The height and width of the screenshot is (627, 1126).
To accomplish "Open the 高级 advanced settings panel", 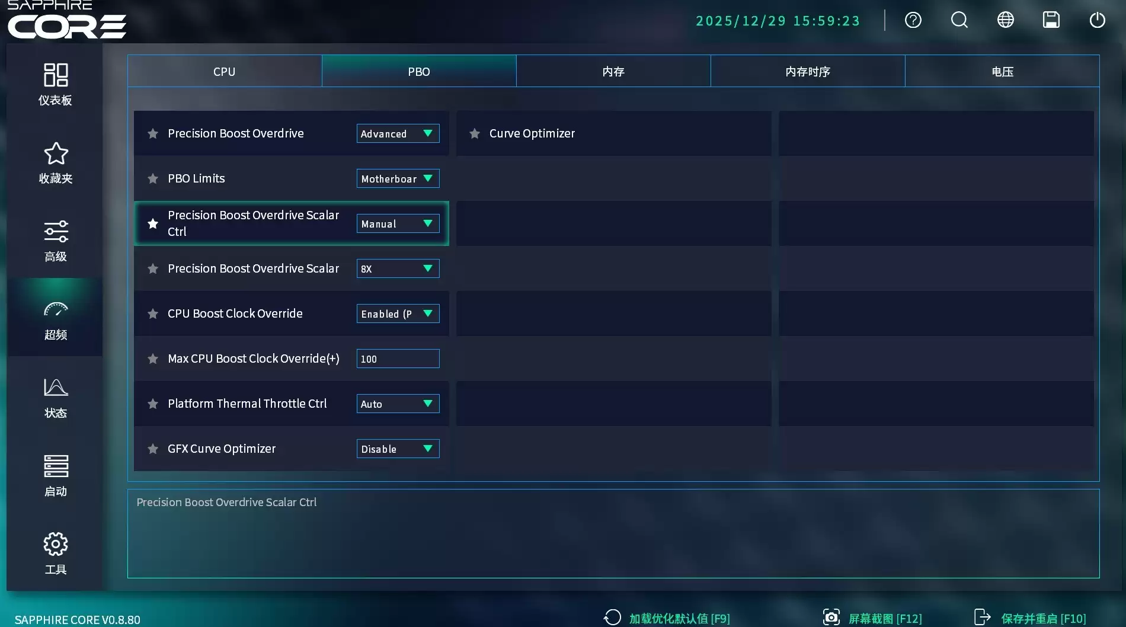I will point(55,240).
